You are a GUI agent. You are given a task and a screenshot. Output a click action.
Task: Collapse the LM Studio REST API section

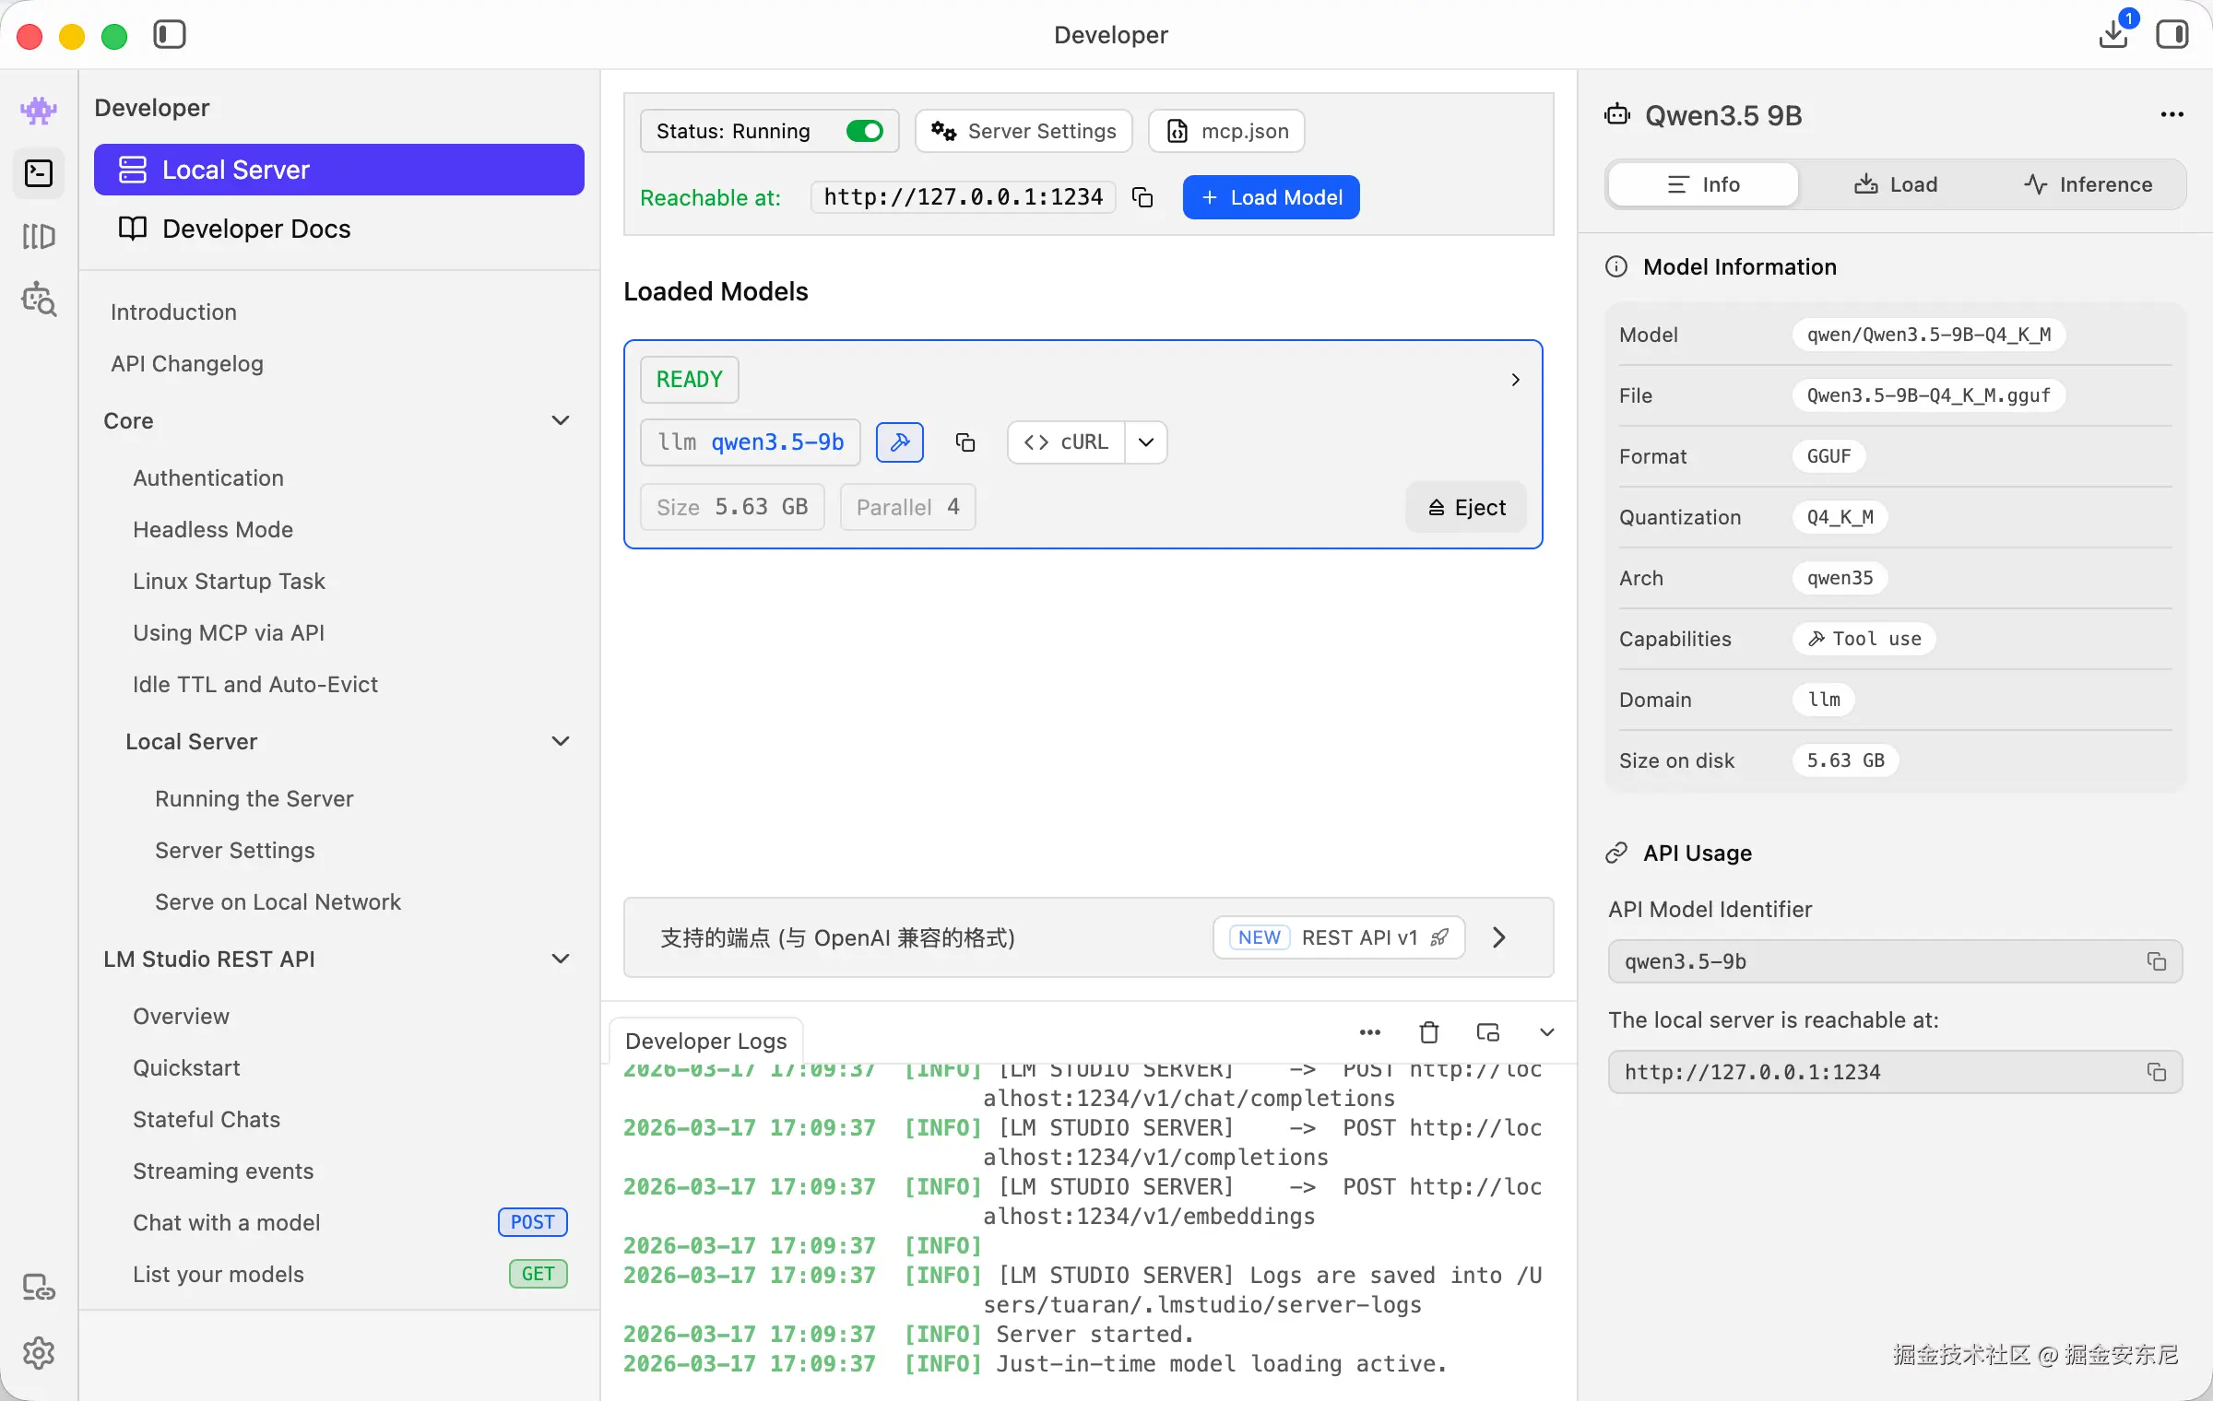pyautogui.click(x=560, y=959)
